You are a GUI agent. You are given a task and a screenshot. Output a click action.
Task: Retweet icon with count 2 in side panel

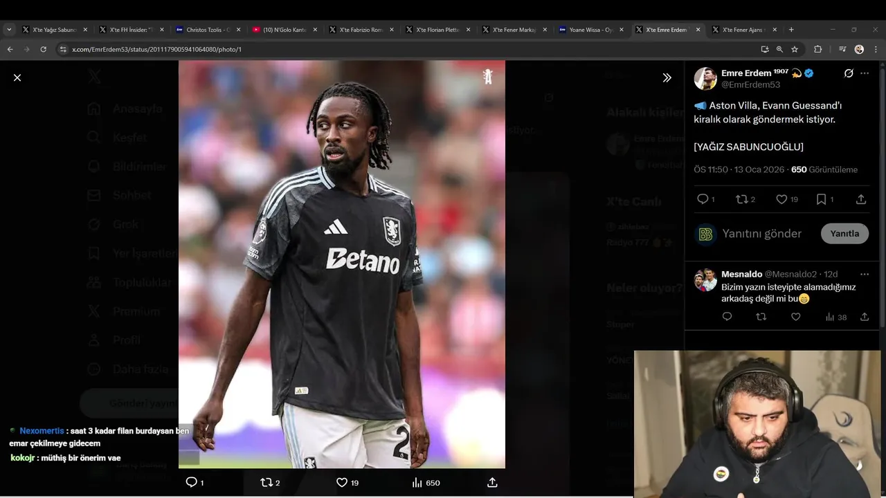tap(741, 199)
